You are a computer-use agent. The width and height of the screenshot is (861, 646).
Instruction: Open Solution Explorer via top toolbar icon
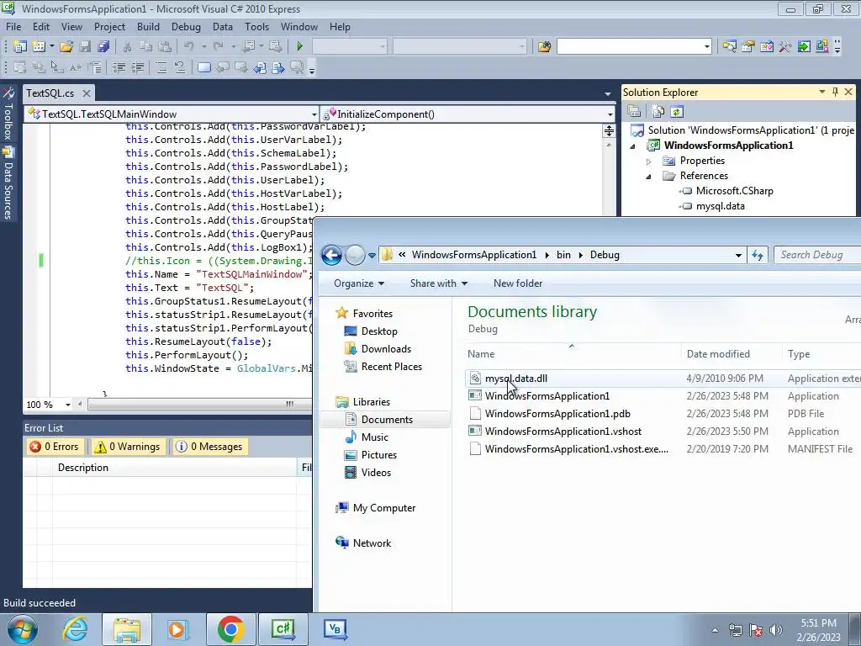point(729,47)
